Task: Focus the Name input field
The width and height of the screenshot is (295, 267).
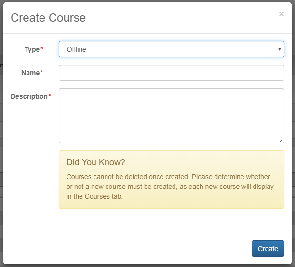Action: tap(172, 73)
